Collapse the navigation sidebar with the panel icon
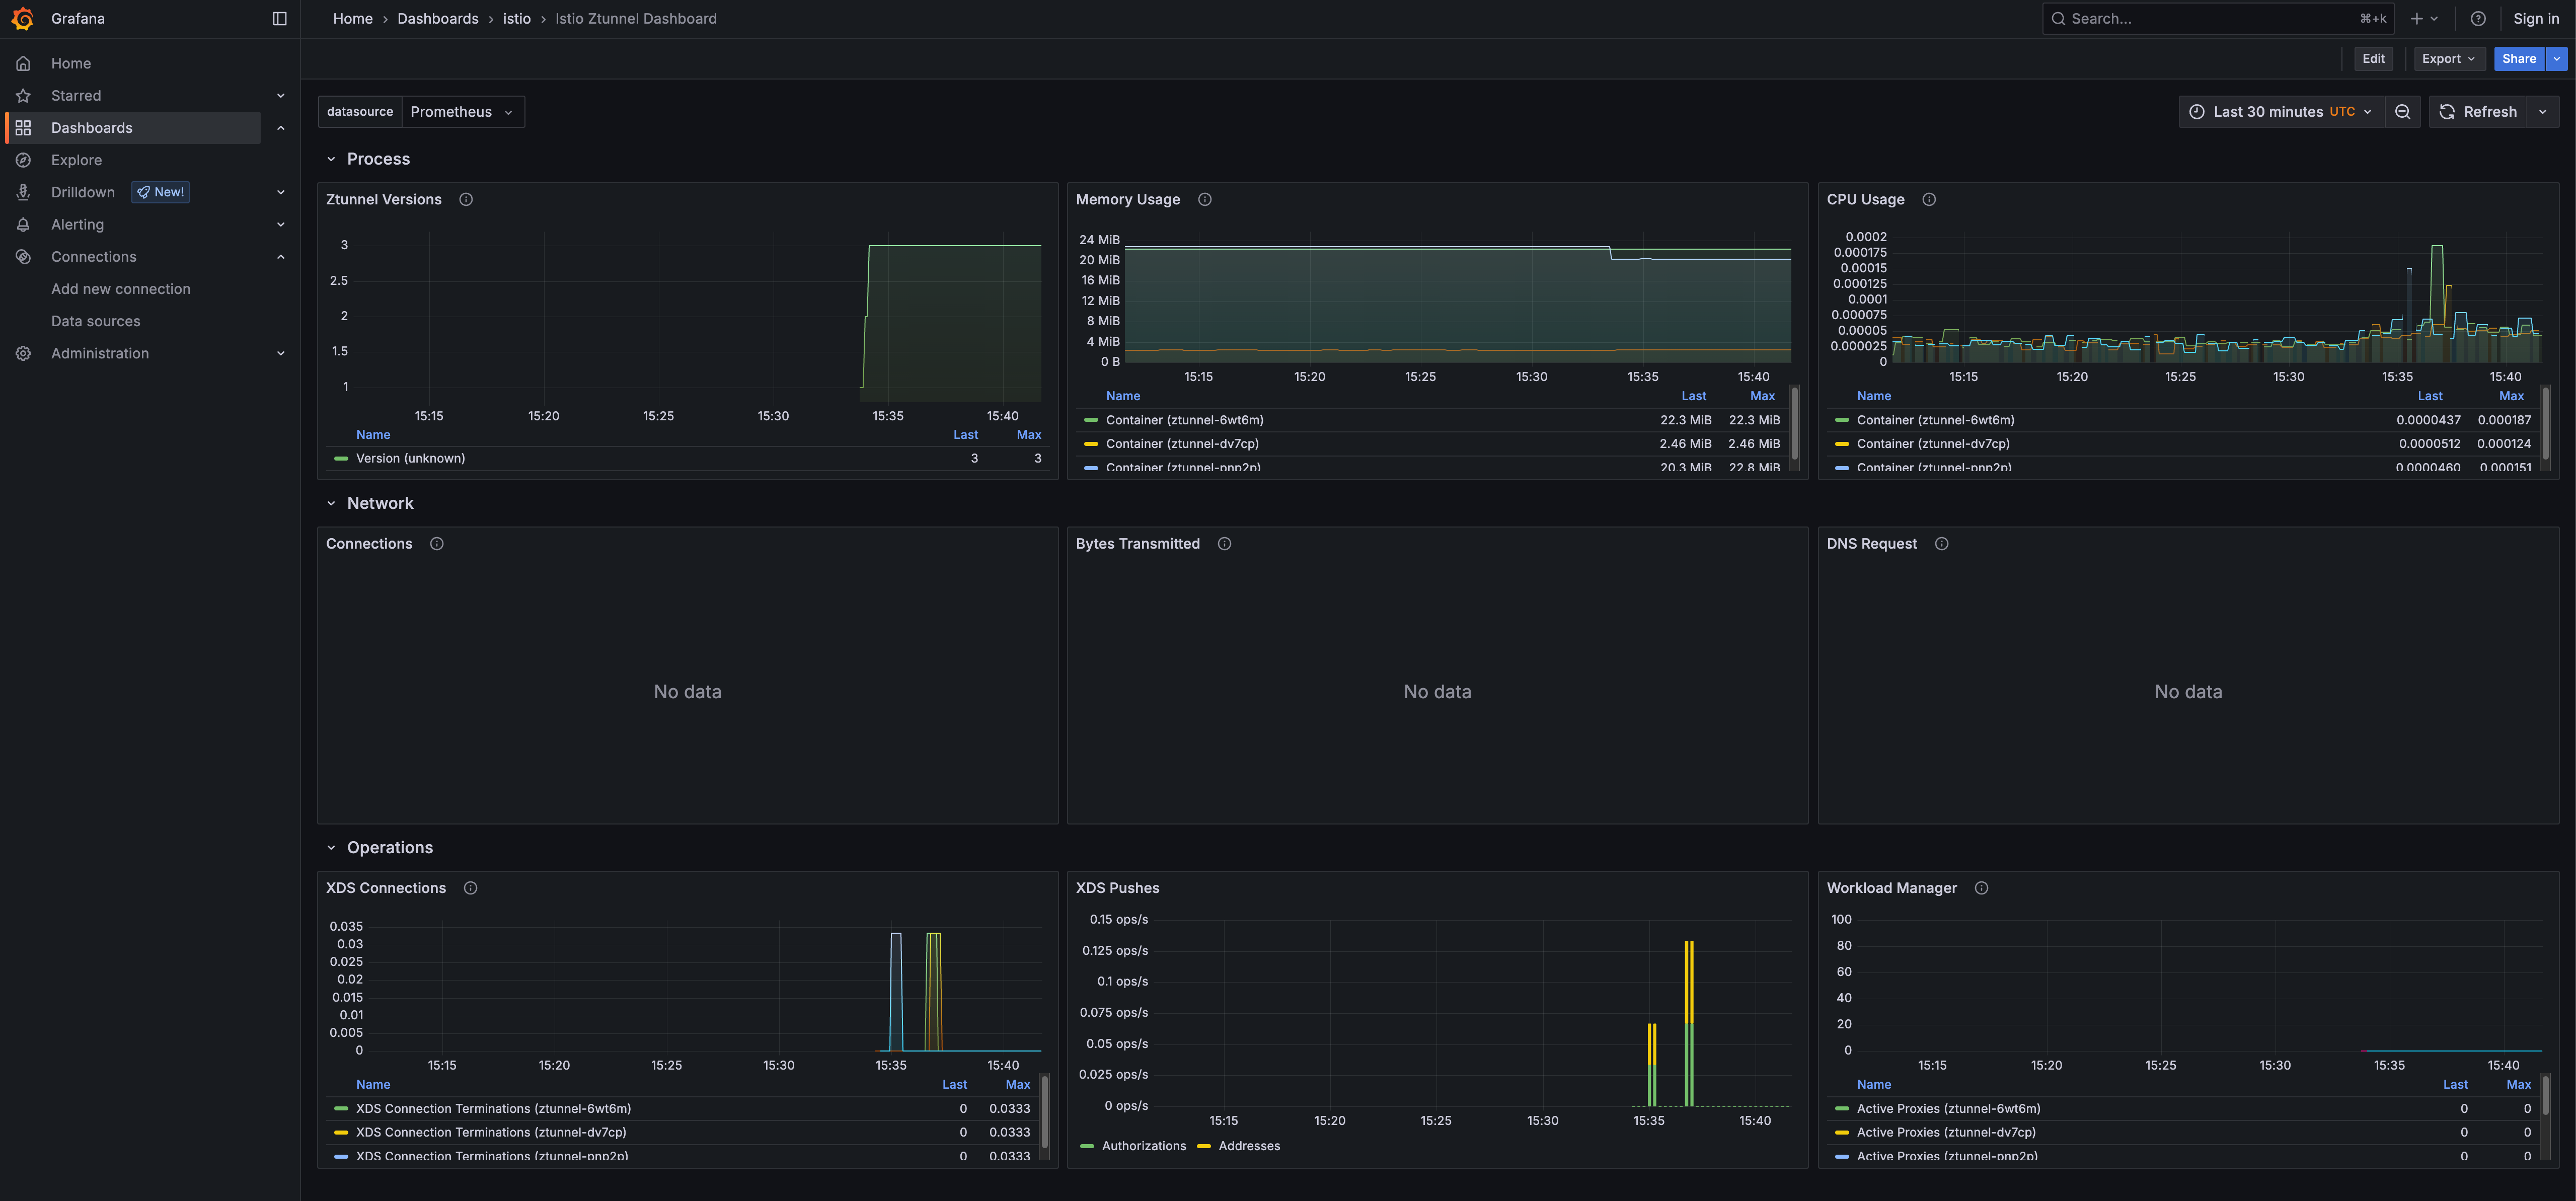2576x1201 pixels. coord(279,18)
